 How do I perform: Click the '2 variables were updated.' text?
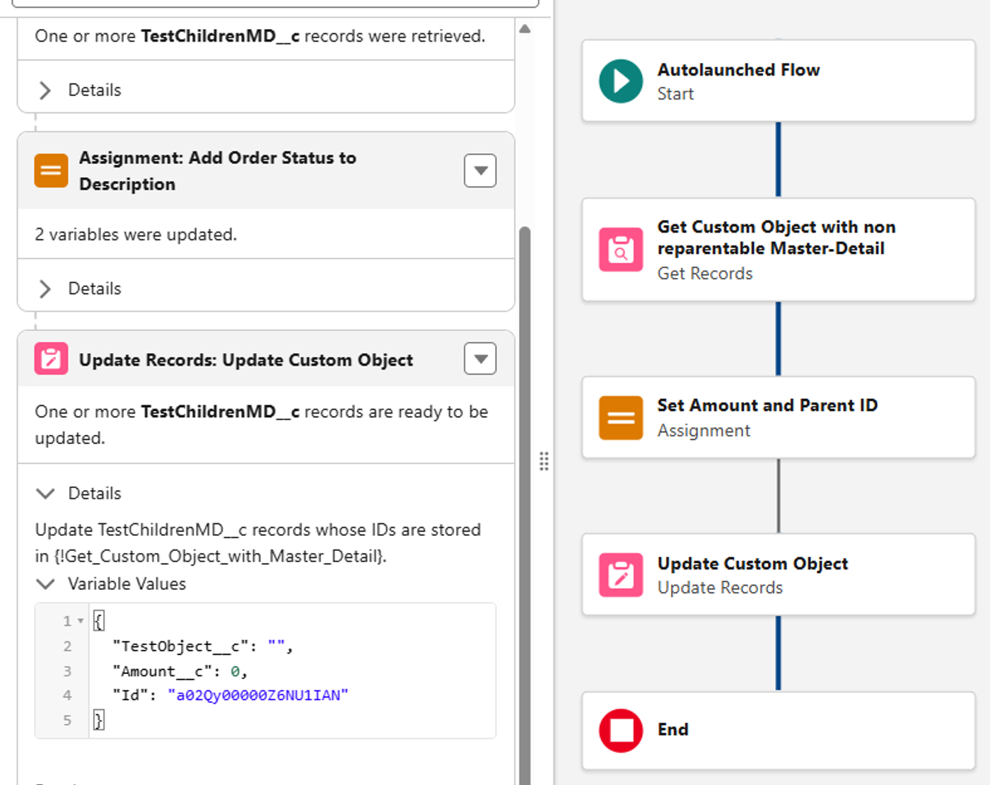tap(136, 234)
